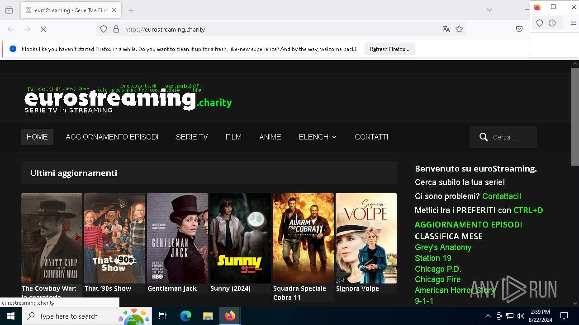579x325 pixels.
Task: Click the Signora Volpe title link
Action: (x=357, y=288)
